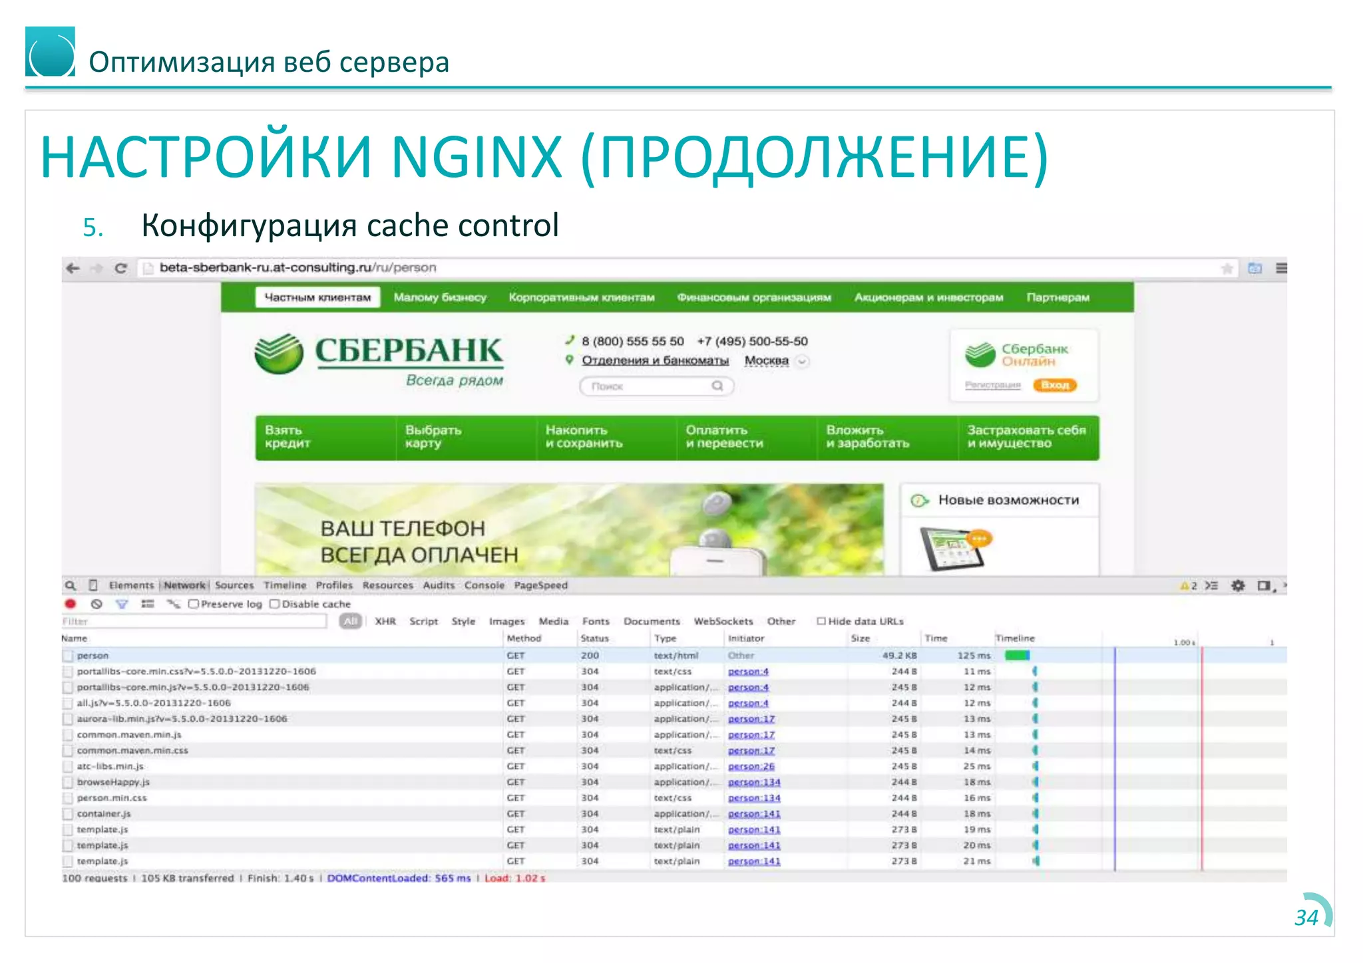Image resolution: width=1363 pixels, height=963 pixels.
Task: Filter requests by XHR
Action: coord(385,621)
